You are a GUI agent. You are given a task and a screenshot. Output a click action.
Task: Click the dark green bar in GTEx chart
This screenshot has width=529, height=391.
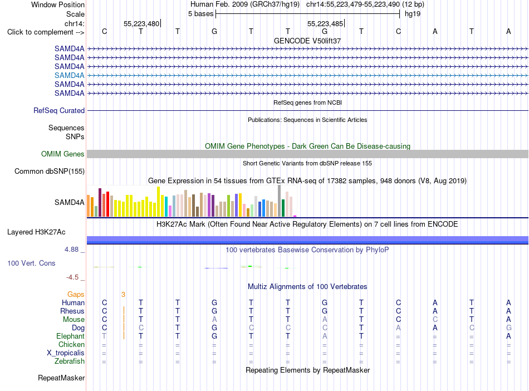pyautogui.click(x=283, y=208)
